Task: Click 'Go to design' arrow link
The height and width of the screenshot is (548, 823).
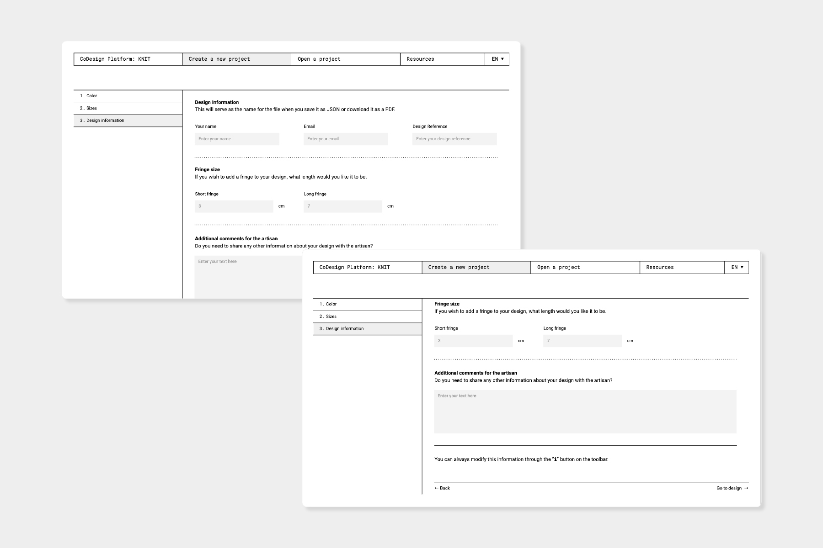Action: coord(732,488)
